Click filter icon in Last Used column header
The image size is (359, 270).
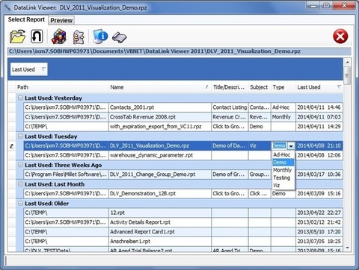tap(339, 87)
